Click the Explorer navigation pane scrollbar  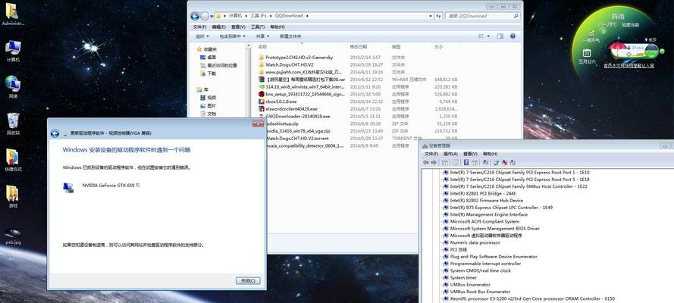pyautogui.click(x=248, y=80)
